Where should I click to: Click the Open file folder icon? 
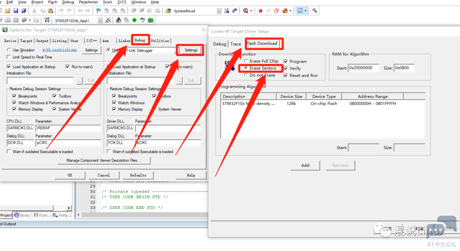[8, 11]
